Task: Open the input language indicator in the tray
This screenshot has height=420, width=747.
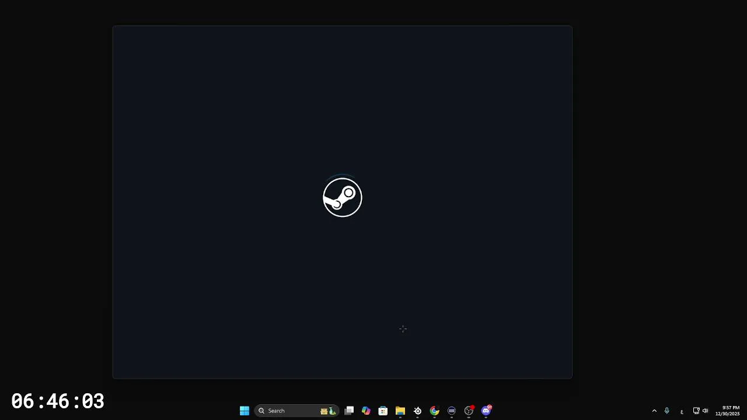Action: 682,411
